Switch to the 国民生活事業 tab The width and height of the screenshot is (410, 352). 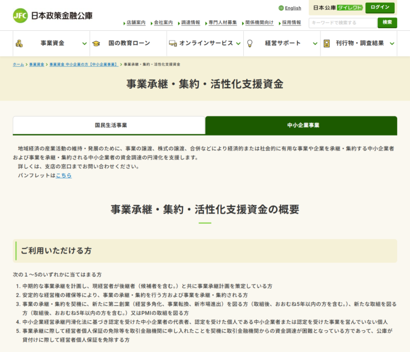point(109,125)
